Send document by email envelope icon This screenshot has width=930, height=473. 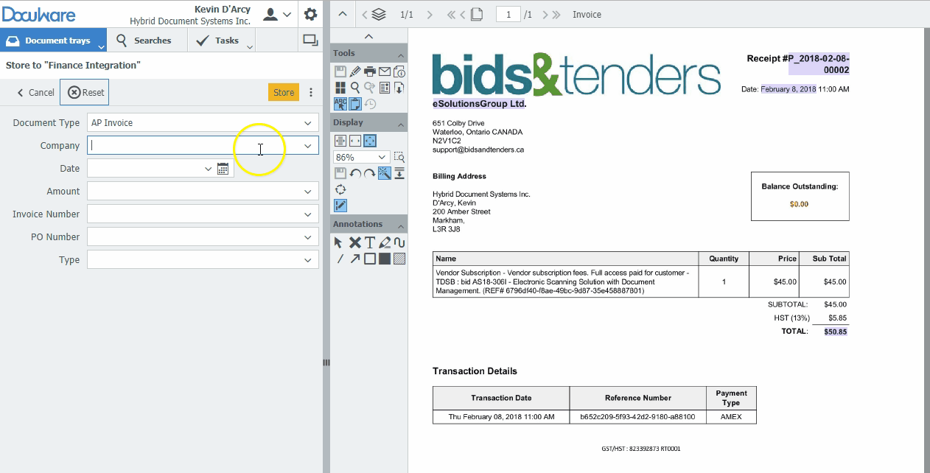click(x=385, y=71)
